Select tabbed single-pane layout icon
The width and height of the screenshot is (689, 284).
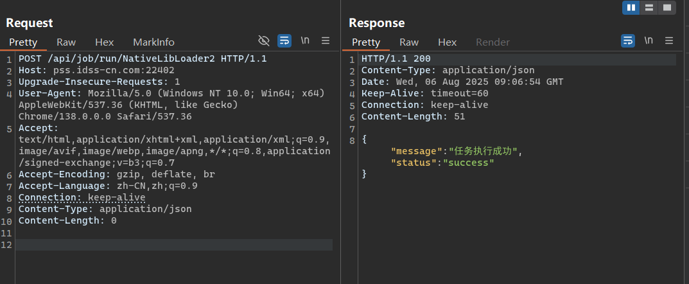pyautogui.click(x=667, y=8)
